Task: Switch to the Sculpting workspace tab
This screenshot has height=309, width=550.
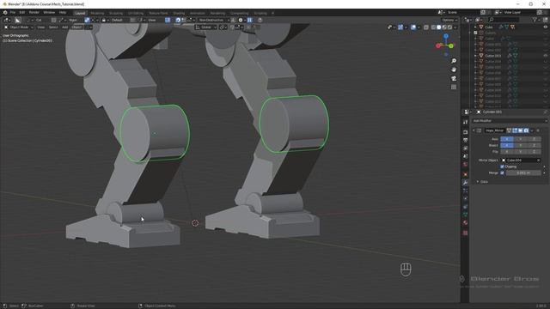Action: pos(116,13)
